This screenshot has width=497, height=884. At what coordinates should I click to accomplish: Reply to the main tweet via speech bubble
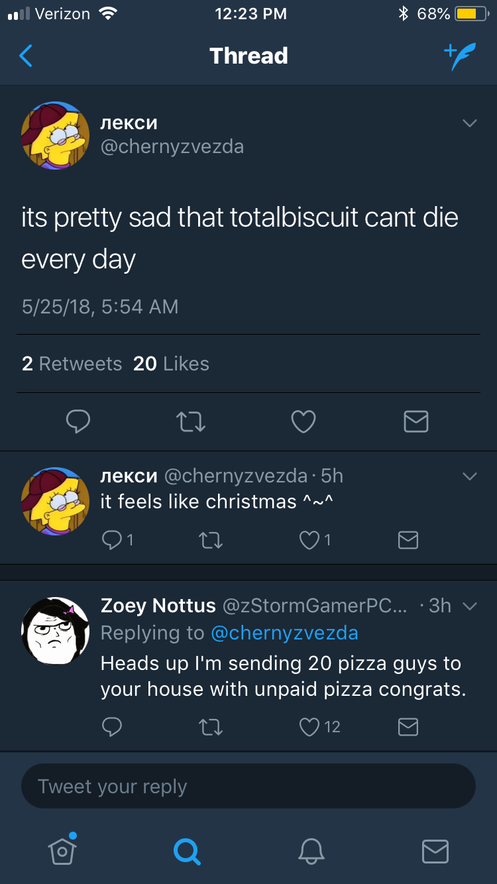pyautogui.click(x=78, y=421)
